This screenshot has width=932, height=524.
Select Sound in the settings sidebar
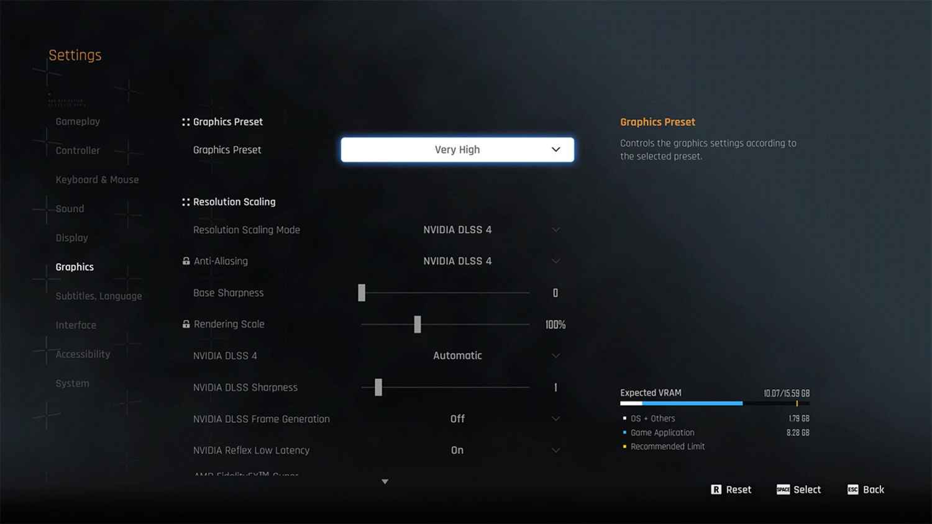click(x=69, y=209)
